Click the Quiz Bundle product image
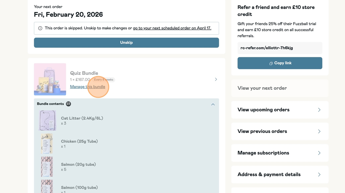345x193 pixels. tap(50, 79)
